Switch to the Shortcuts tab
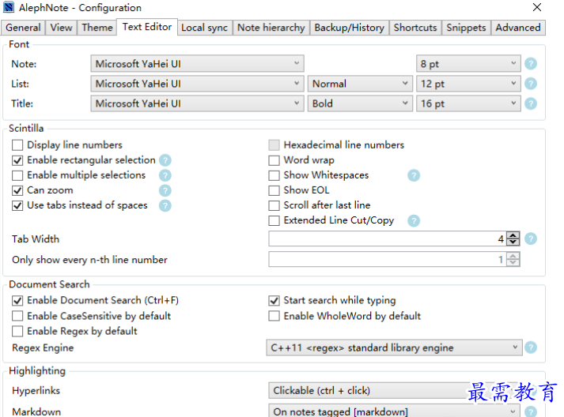 (415, 28)
